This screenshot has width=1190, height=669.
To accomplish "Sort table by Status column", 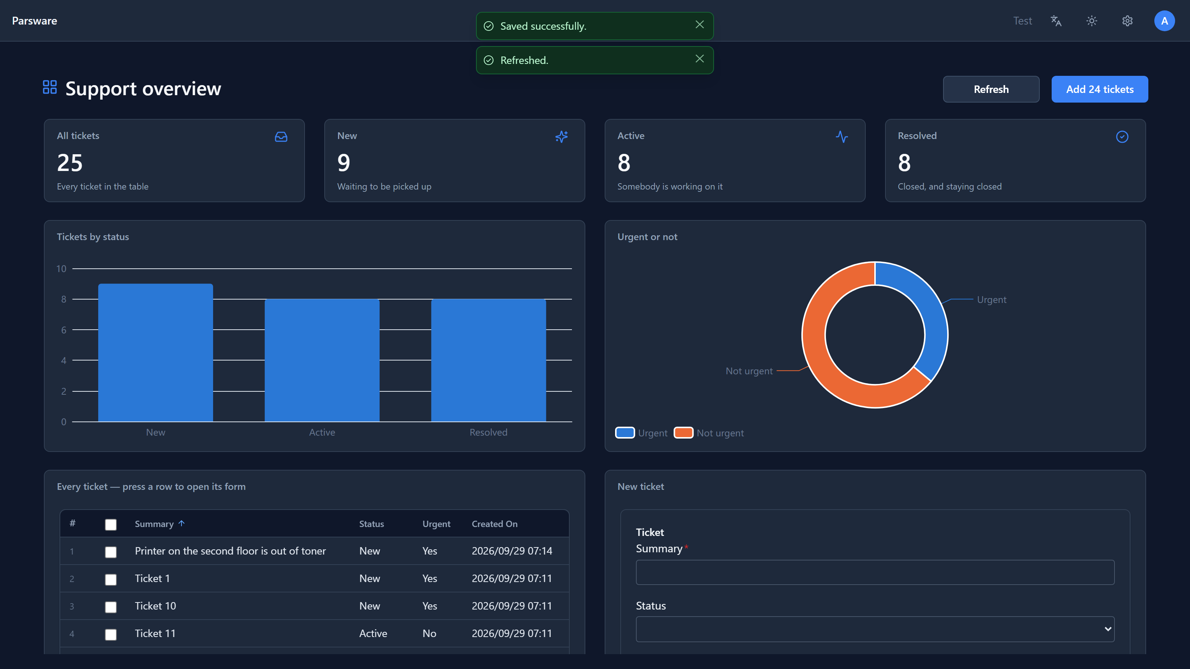I will point(372,524).
